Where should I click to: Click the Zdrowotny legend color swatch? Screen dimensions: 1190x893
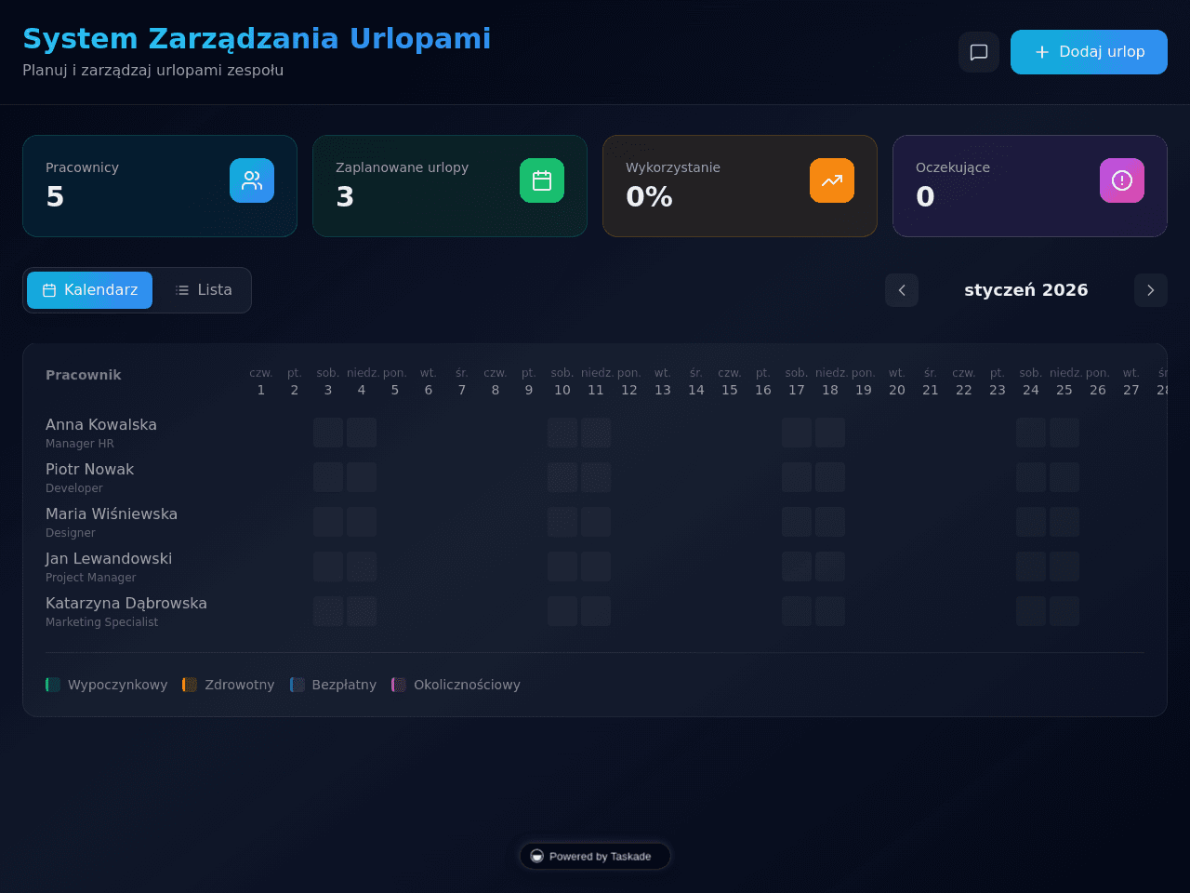click(190, 685)
